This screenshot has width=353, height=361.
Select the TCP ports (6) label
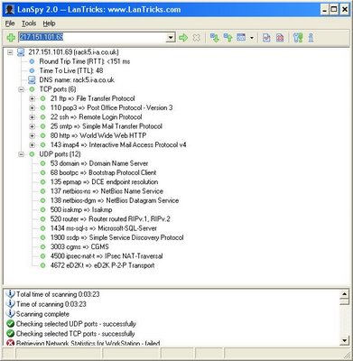58,89
